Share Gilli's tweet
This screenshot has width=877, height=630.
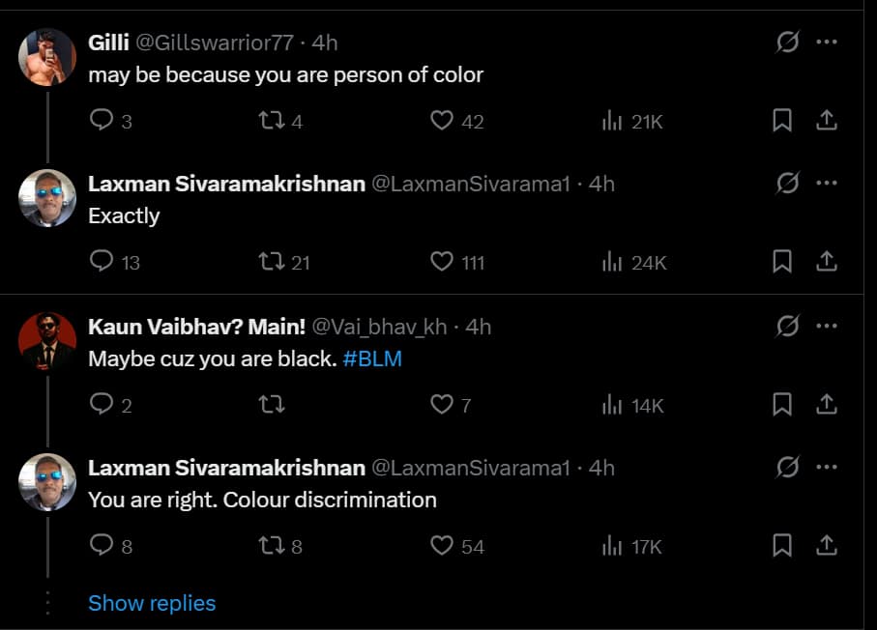[827, 121]
